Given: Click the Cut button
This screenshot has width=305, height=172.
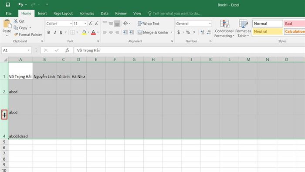Looking at the screenshot, I should (19, 21).
